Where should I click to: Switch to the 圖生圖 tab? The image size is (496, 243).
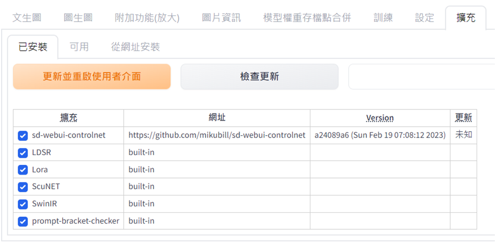pyautogui.click(x=78, y=18)
